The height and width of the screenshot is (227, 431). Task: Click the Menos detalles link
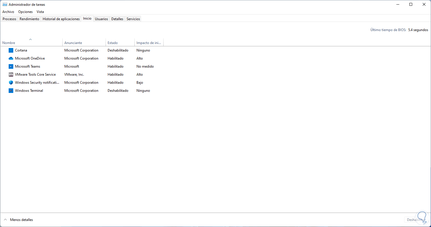coord(21,220)
